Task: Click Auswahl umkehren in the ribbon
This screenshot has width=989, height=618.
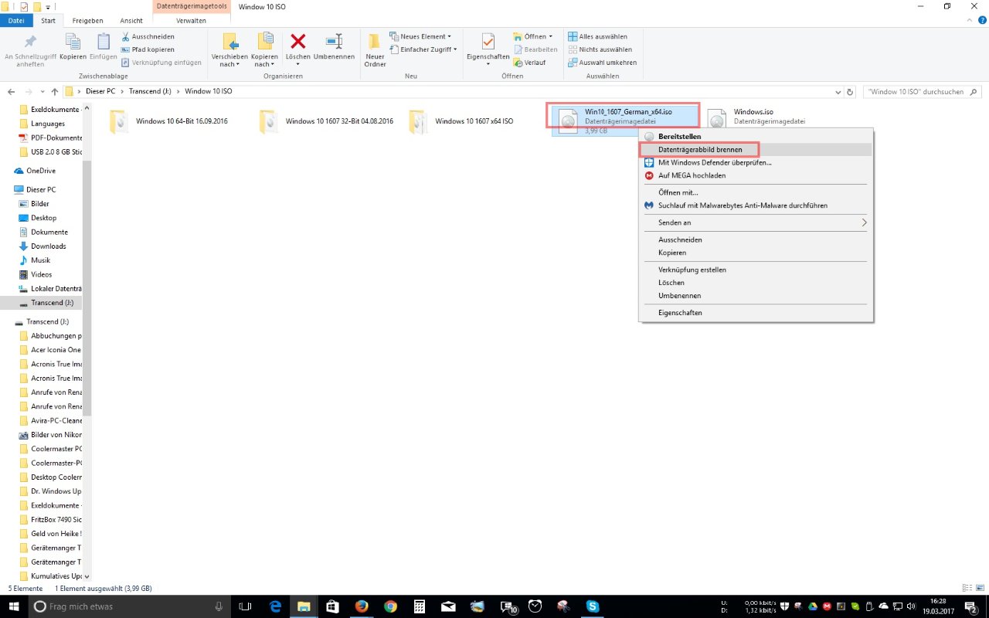Action: coord(602,63)
